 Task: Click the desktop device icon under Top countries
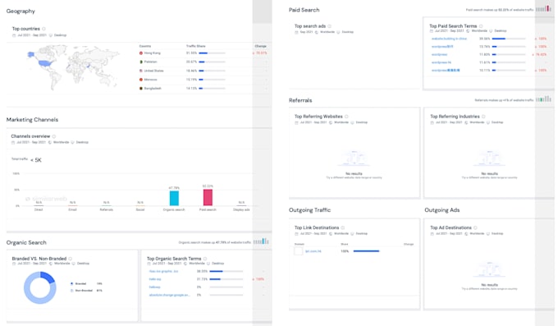coord(51,35)
